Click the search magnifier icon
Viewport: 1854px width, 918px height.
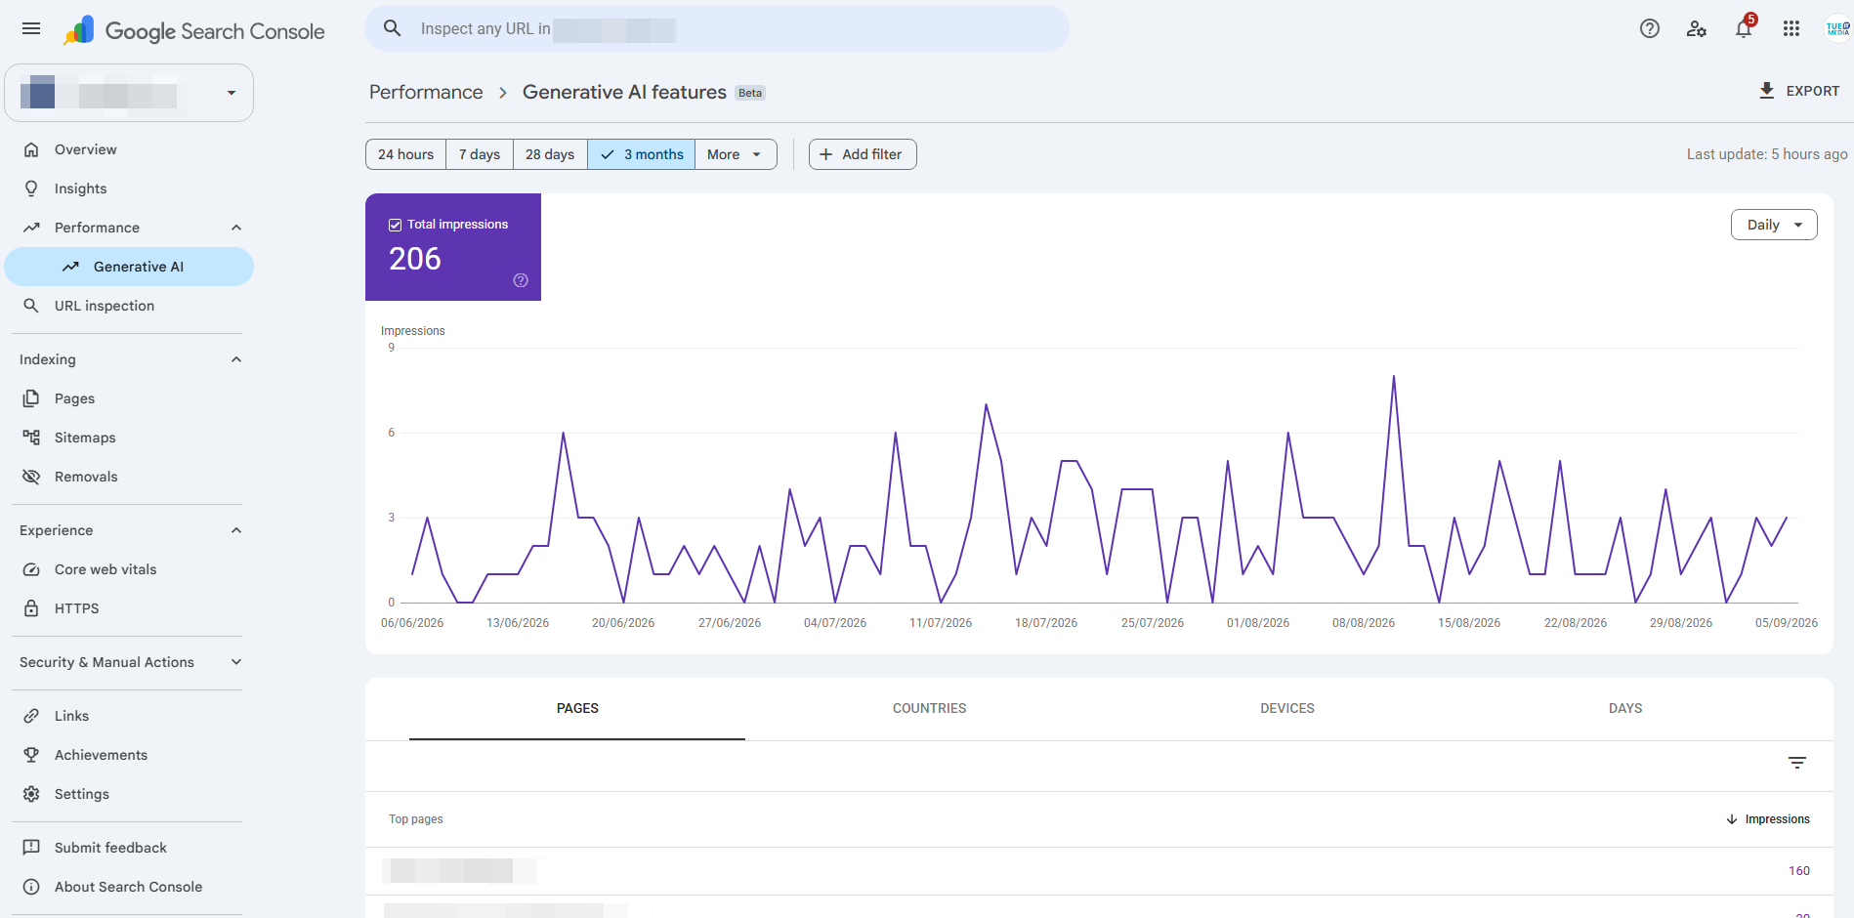point(393,28)
